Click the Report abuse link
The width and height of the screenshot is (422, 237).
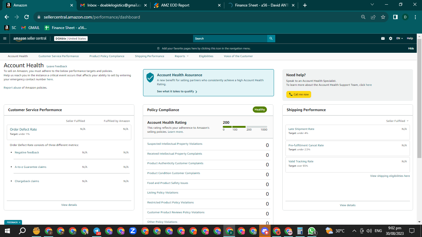(x=12, y=88)
